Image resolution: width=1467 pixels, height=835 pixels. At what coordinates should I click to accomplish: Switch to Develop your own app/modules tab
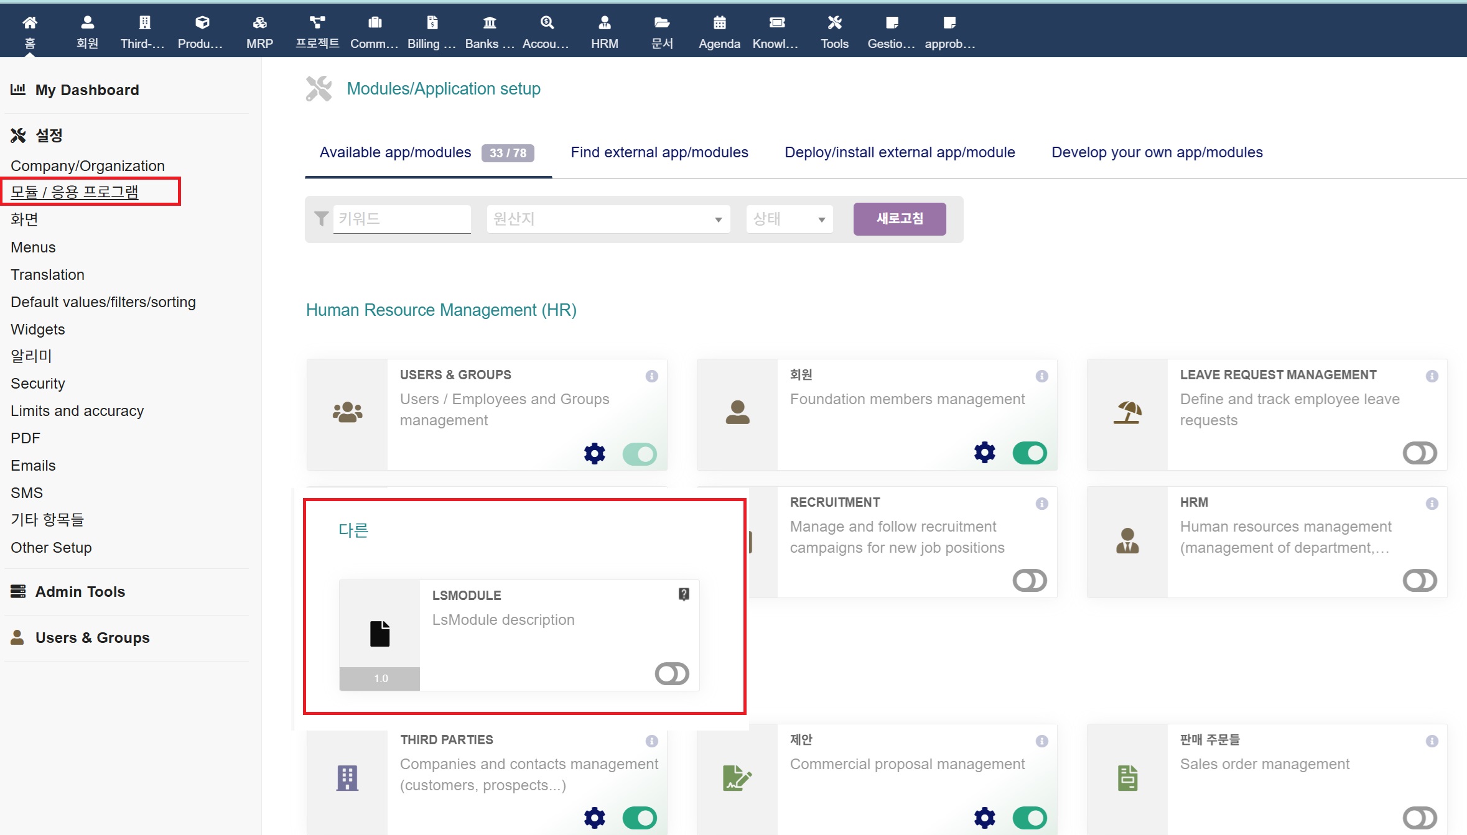coord(1157,152)
